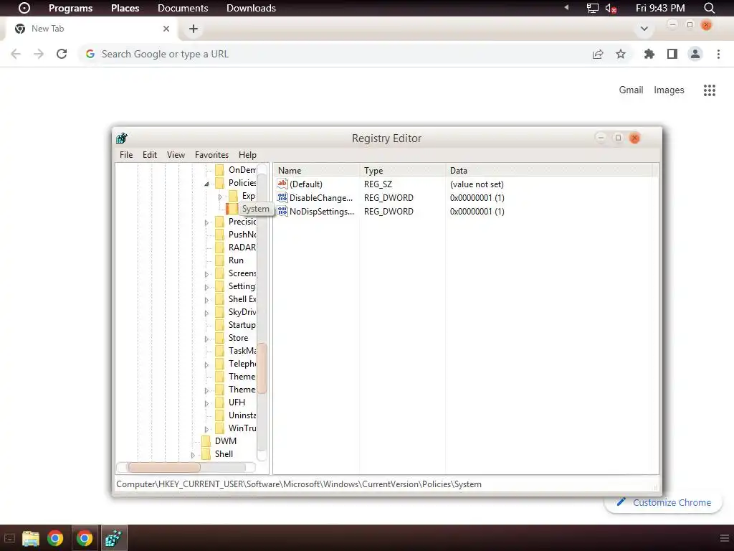Screen dimensions: 734x551
Task: Open Chrome tab search dropdown arrow
Action: tap(644, 29)
